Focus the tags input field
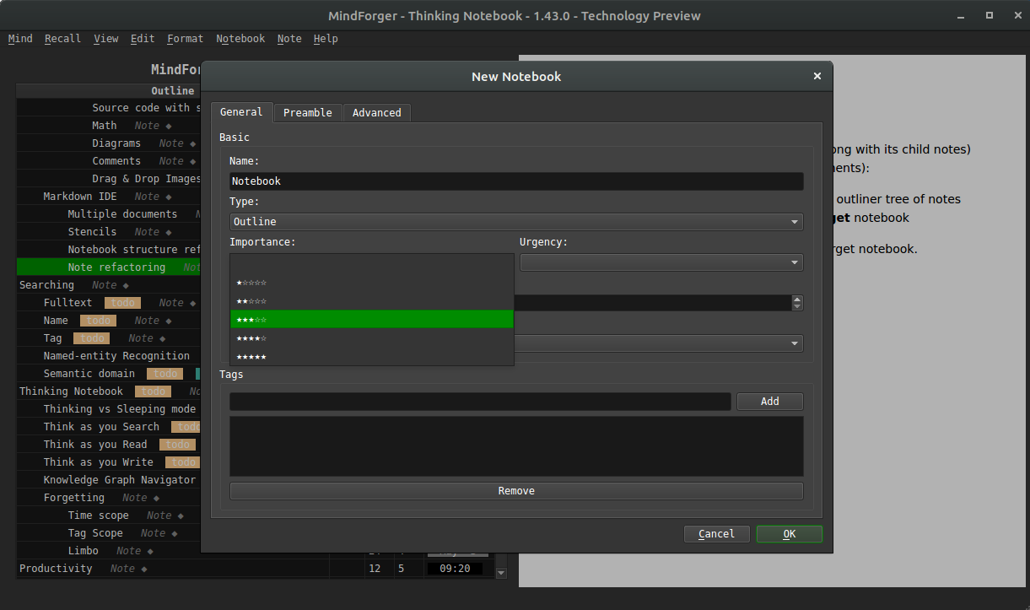 pos(480,402)
